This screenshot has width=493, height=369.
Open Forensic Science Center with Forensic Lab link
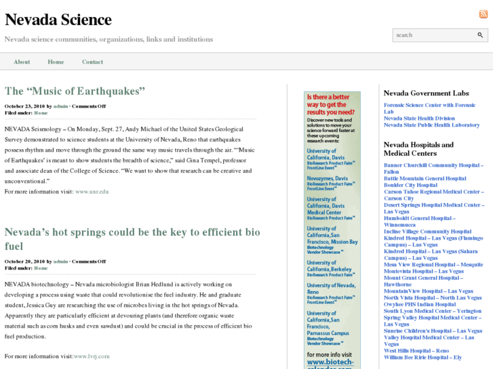click(429, 108)
